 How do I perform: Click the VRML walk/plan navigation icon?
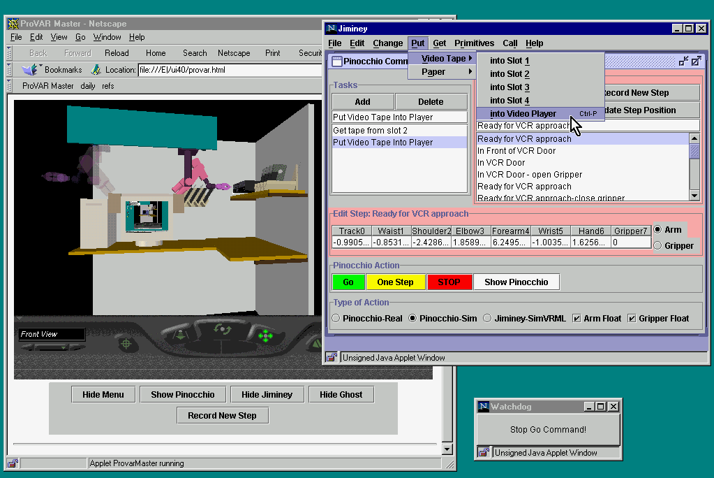[180, 335]
